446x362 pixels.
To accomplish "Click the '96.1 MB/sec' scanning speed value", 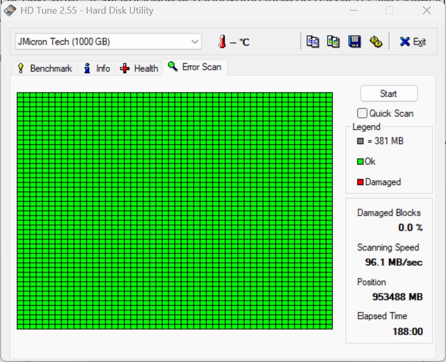I will pyautogui.click(x=393, y=262).
